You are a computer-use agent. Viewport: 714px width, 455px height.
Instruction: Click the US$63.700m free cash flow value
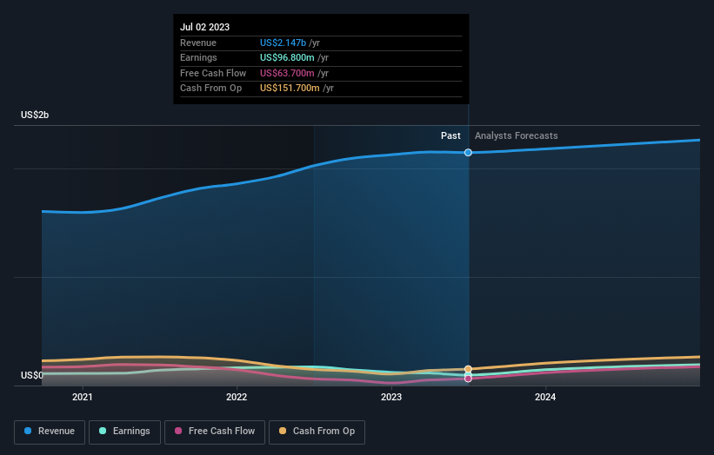[287, 73]
